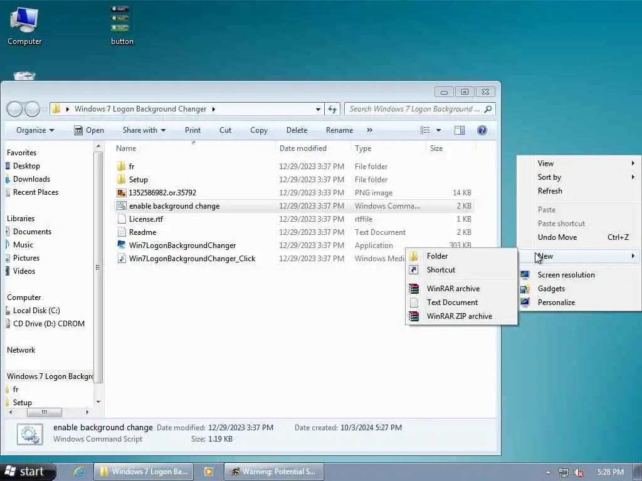Select Downloads in Favorites
The height and width of the screenshot is (481, 642).
[31, 179]
